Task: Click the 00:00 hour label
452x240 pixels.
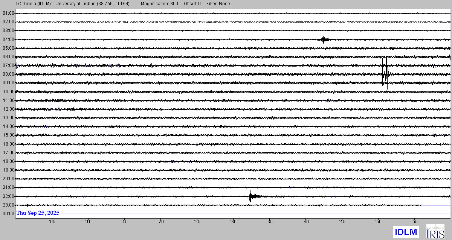Action: coord(8,214)
